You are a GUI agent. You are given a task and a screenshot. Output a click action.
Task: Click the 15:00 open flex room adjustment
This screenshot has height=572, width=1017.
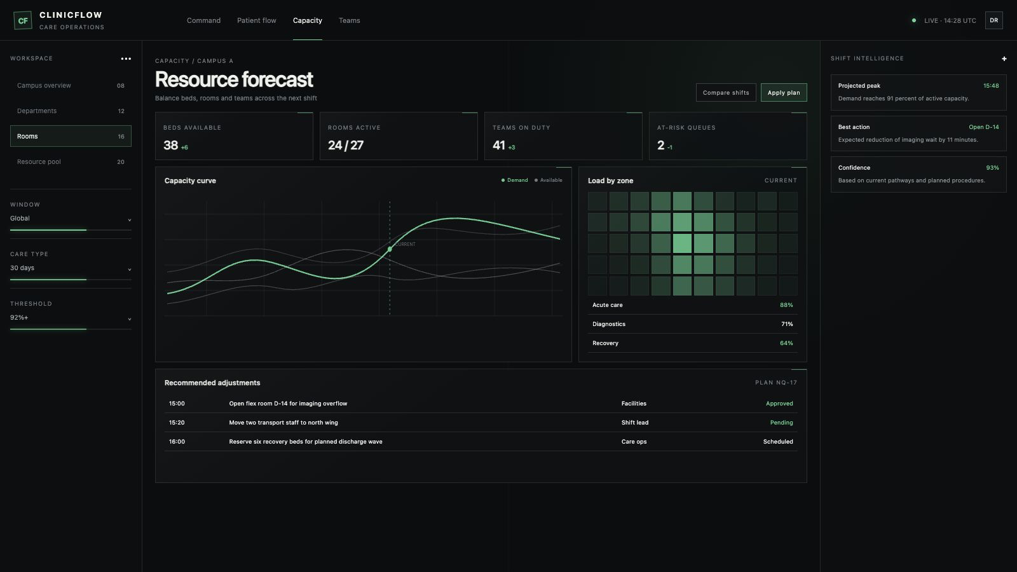click(x=481, y=404)
